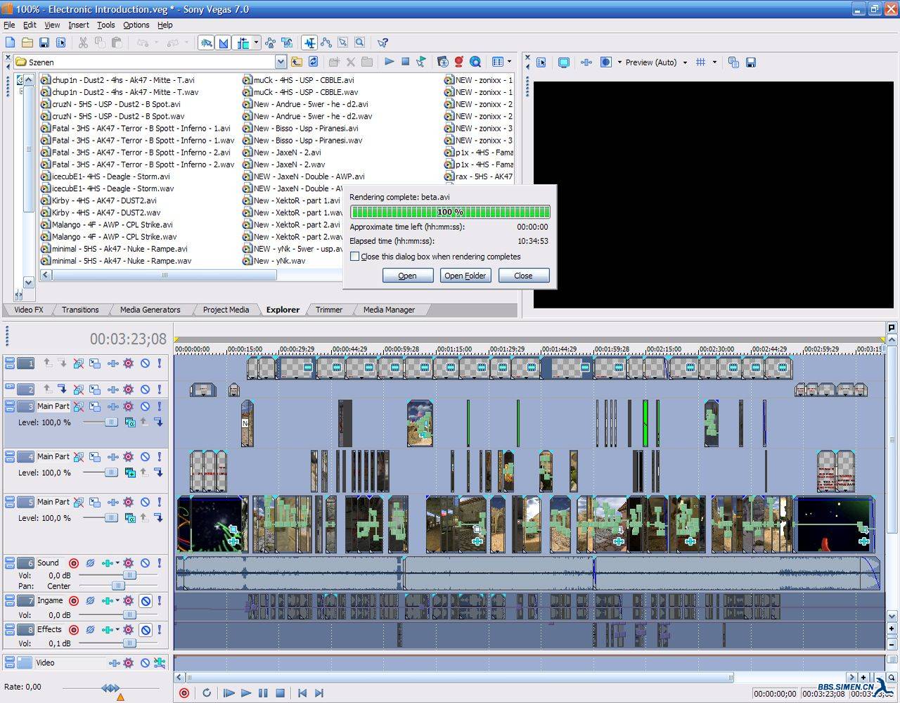Solo the Sound track
900x703 pixels.
(x=160, y=563)
